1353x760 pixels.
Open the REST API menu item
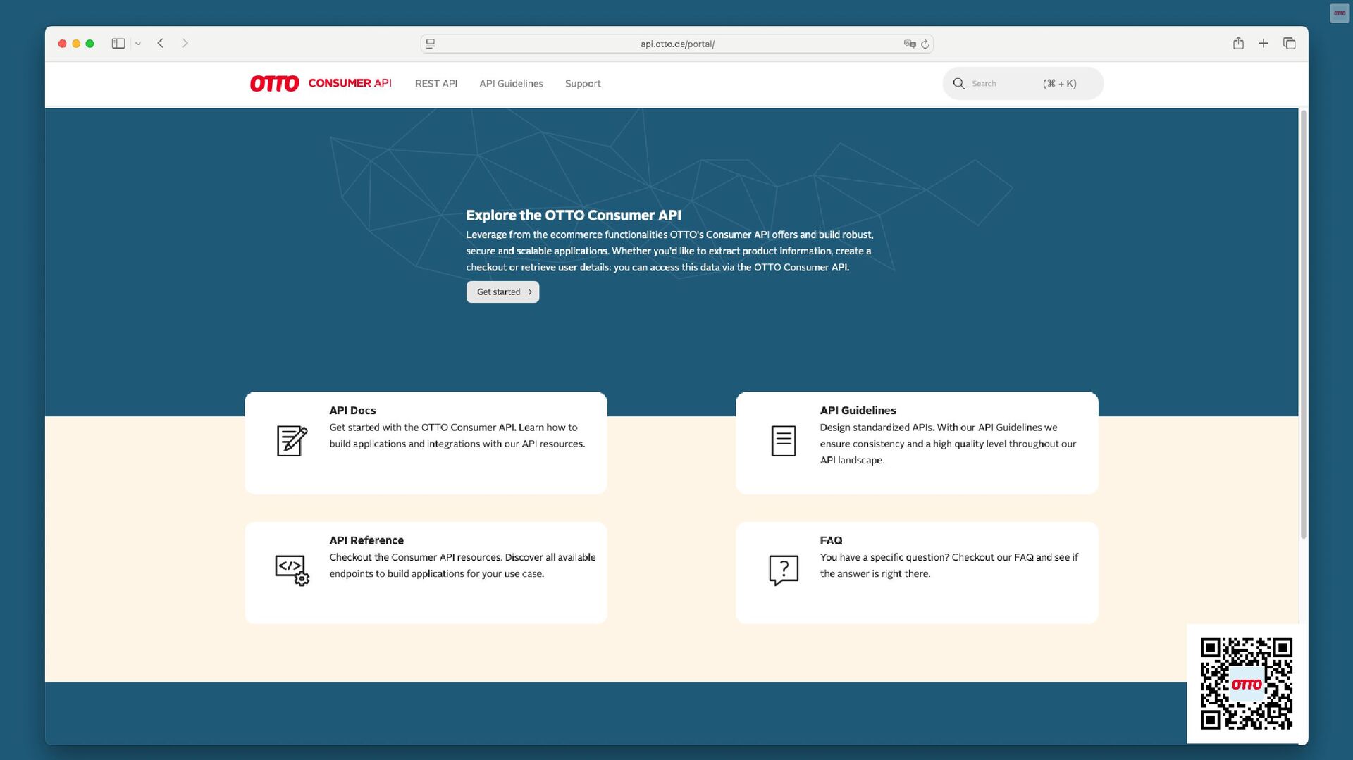click(x=436, y=83)
